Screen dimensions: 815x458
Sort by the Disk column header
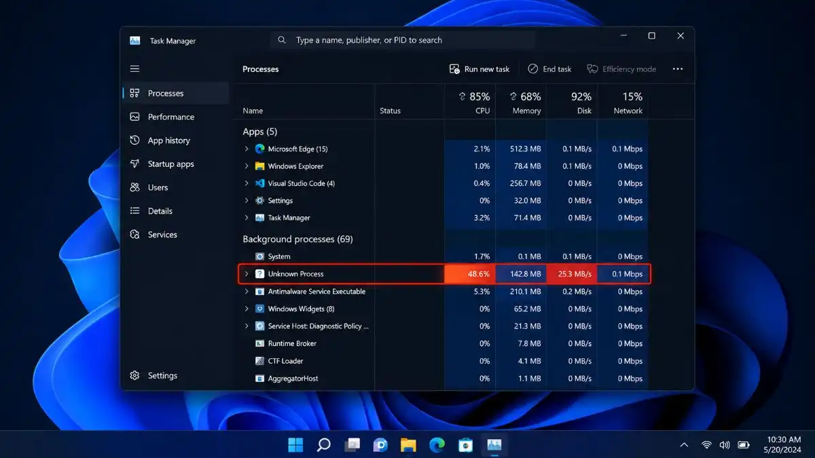click(x=572, y=102)
